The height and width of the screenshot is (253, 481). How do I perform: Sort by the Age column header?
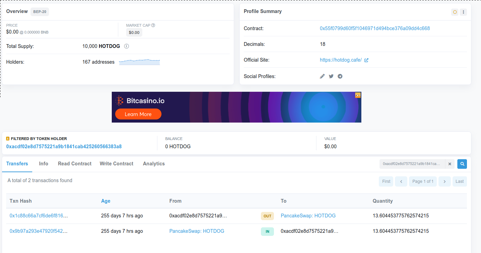(106, 201)
